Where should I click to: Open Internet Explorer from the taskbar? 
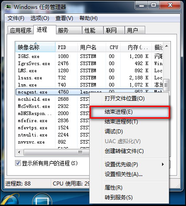click(10, 199)
